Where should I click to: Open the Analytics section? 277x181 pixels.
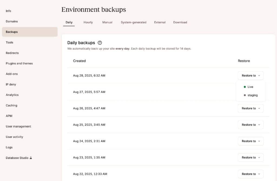pyautogui.click(x=12, y=95)
